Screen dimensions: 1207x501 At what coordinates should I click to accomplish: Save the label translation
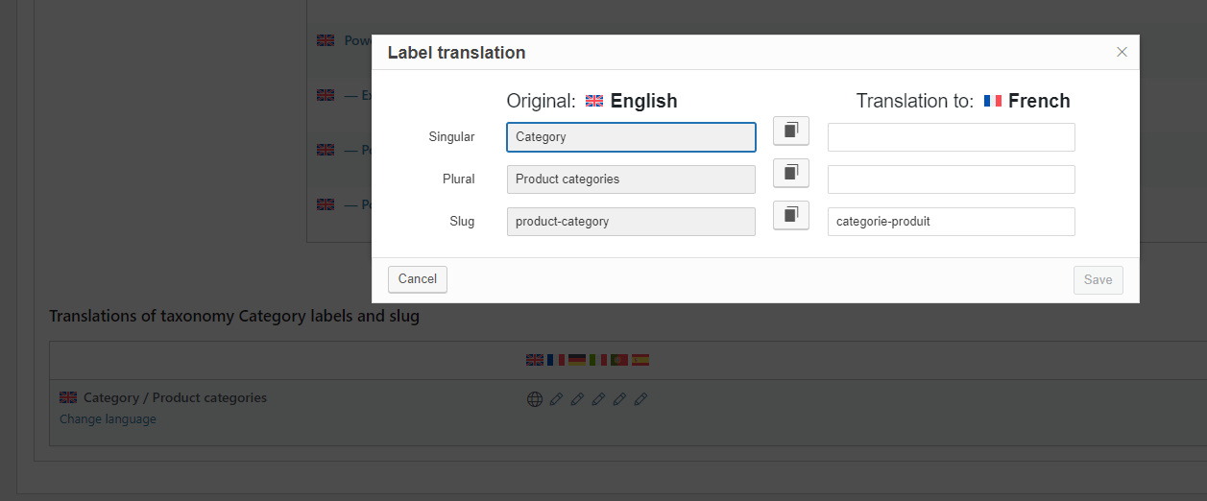pos(1098,280)
